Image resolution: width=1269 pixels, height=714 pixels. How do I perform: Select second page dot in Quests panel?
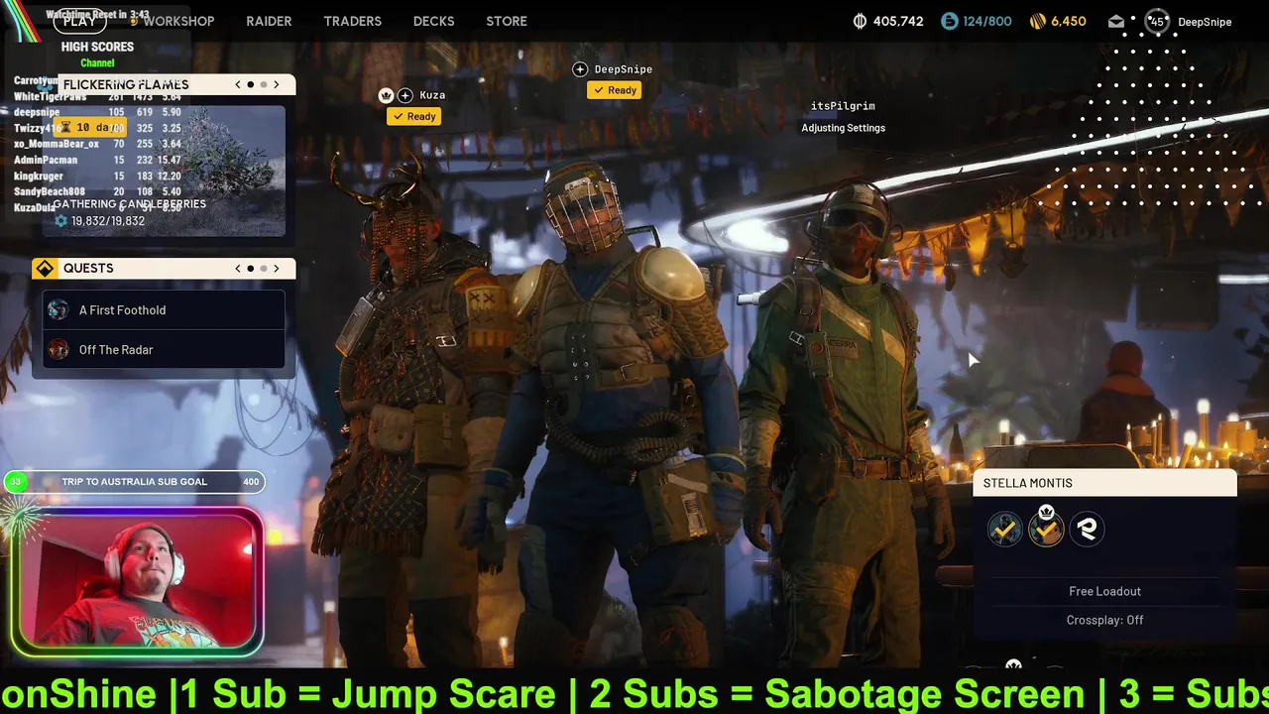coord(263,268)
